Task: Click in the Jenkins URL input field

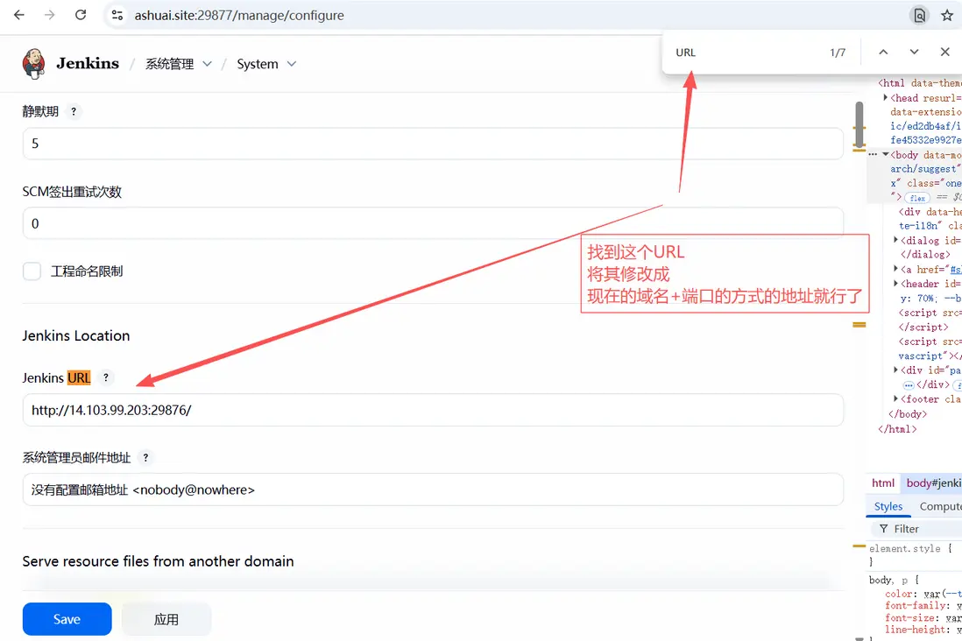Action: pos(433,410)
